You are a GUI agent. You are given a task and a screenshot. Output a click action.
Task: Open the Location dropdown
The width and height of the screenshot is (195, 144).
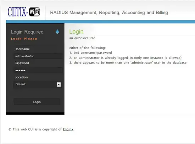pyautogui.click(x=38, y=84)
